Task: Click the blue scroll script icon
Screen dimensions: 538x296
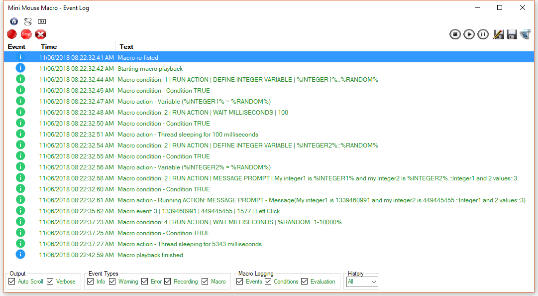Action: (x=525, y=34)
